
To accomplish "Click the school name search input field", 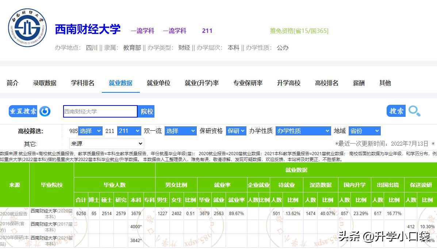I will (x=100, y=111).
